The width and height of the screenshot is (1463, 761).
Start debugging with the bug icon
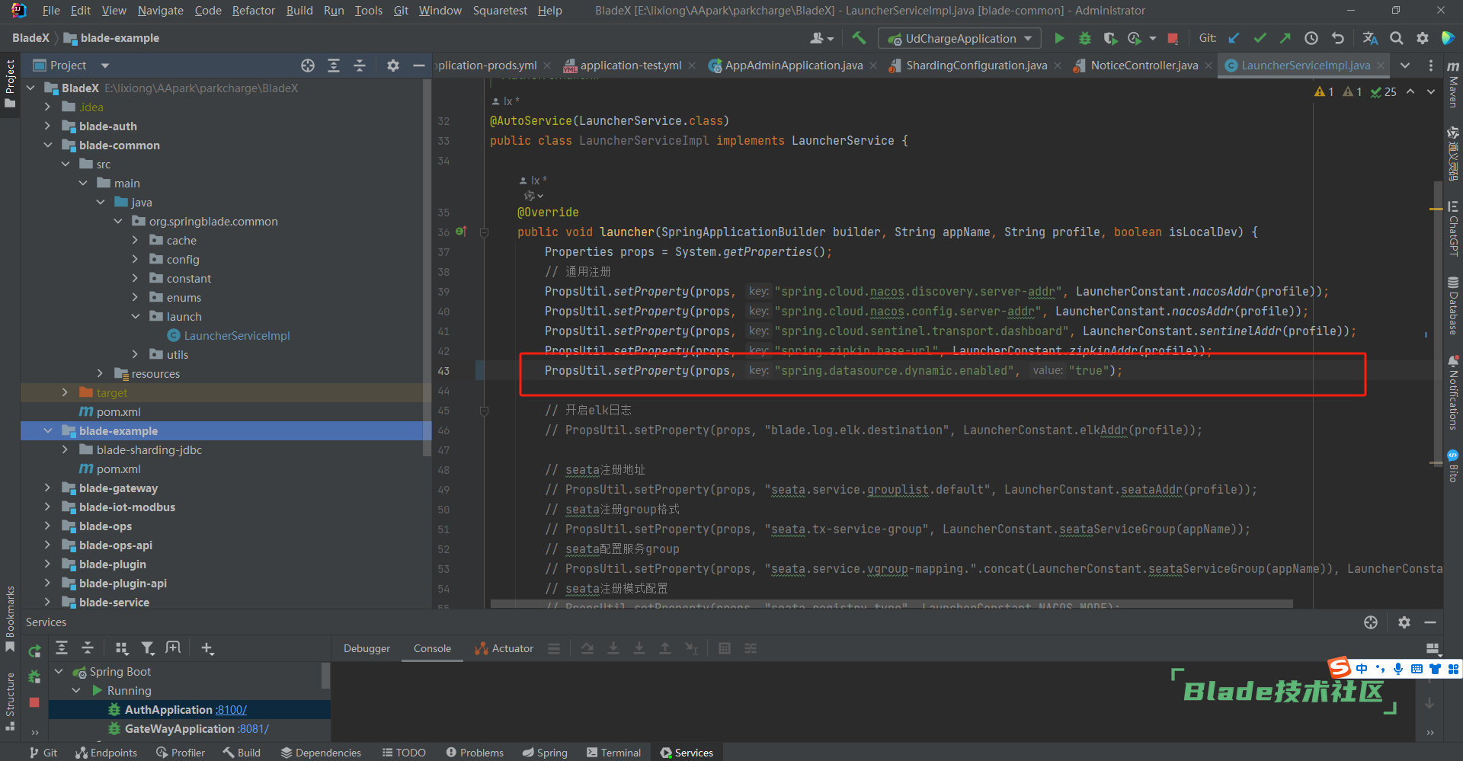pyautogui.click(x=1085, y=38)
